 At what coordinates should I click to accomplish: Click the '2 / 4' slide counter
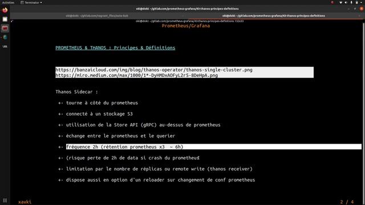[x=347, y=202]
